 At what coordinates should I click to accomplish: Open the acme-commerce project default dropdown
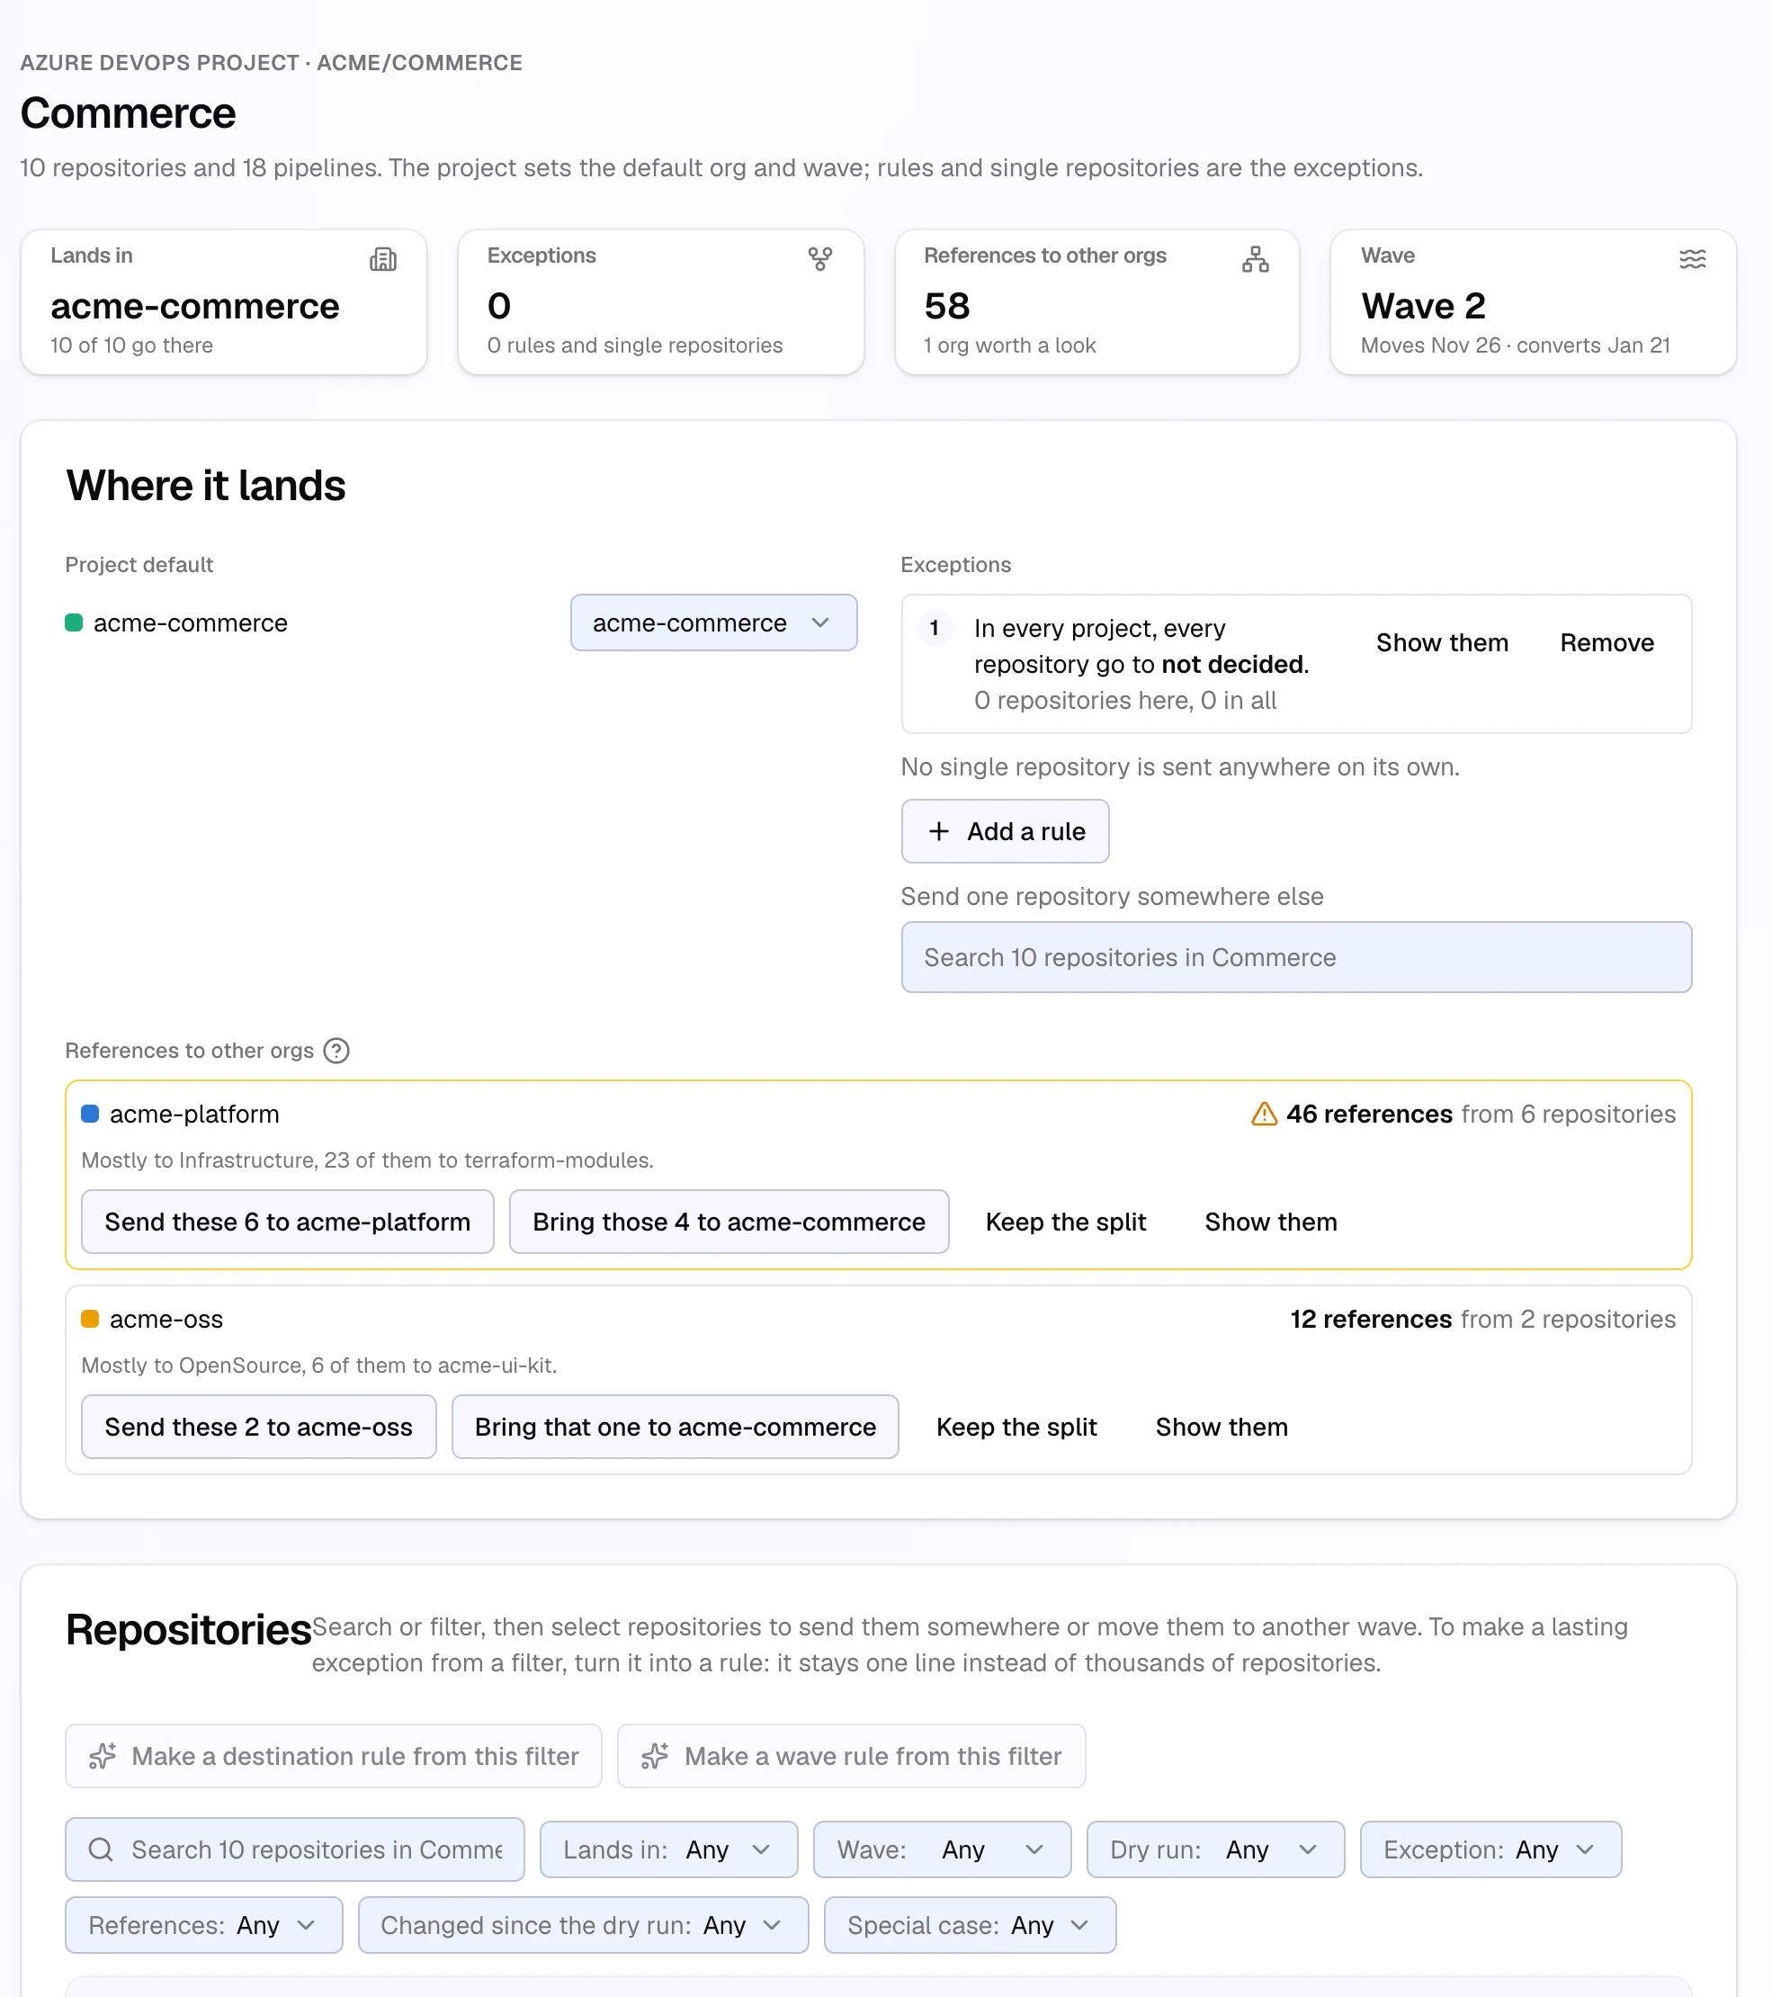point(714,622)
